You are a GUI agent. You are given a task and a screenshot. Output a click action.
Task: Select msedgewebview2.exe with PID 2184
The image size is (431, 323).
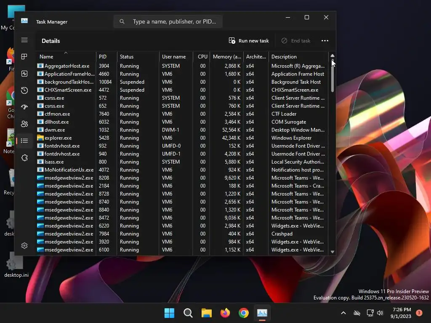click(x=181, y=185)
